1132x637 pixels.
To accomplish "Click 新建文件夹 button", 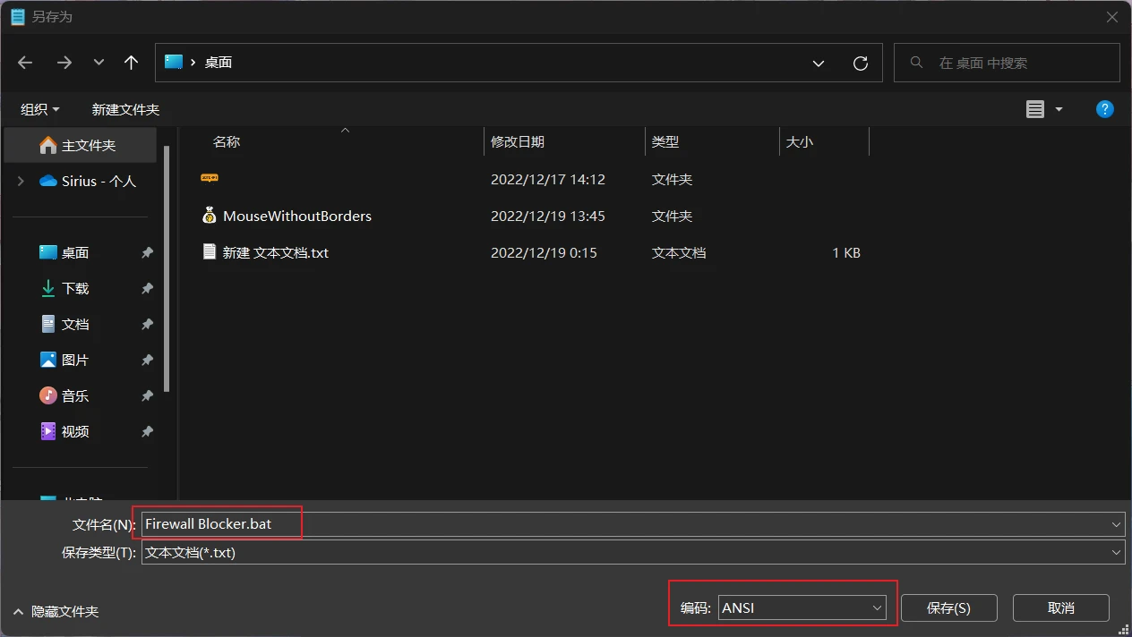I will click(125, 109).
